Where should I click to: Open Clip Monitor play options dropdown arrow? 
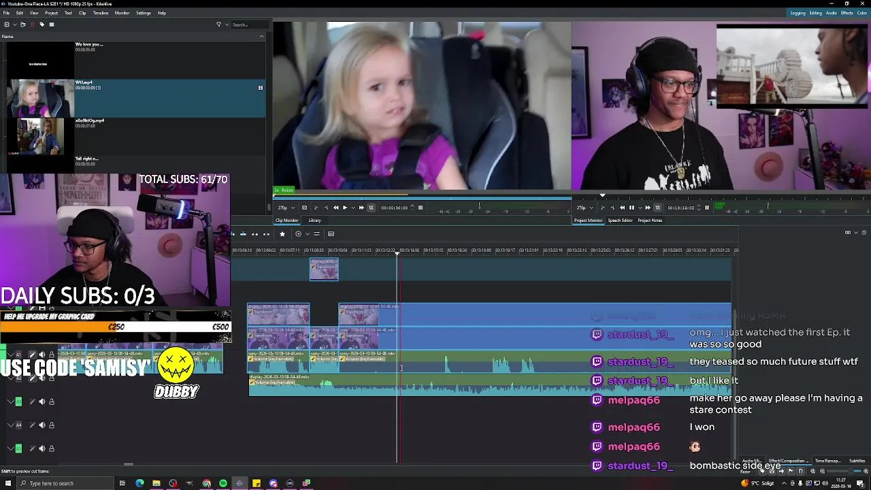353,208
